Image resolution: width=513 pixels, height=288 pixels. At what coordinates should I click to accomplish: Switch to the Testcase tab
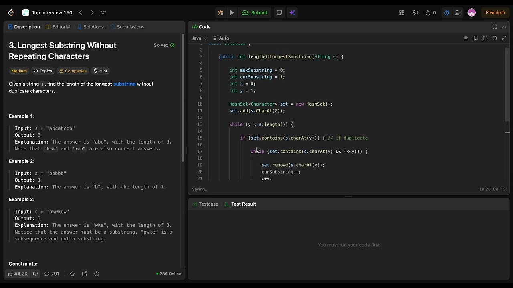[x=205, y=204]
